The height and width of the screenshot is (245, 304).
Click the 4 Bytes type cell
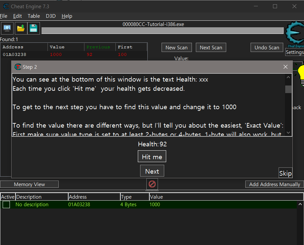click(128, 205)
